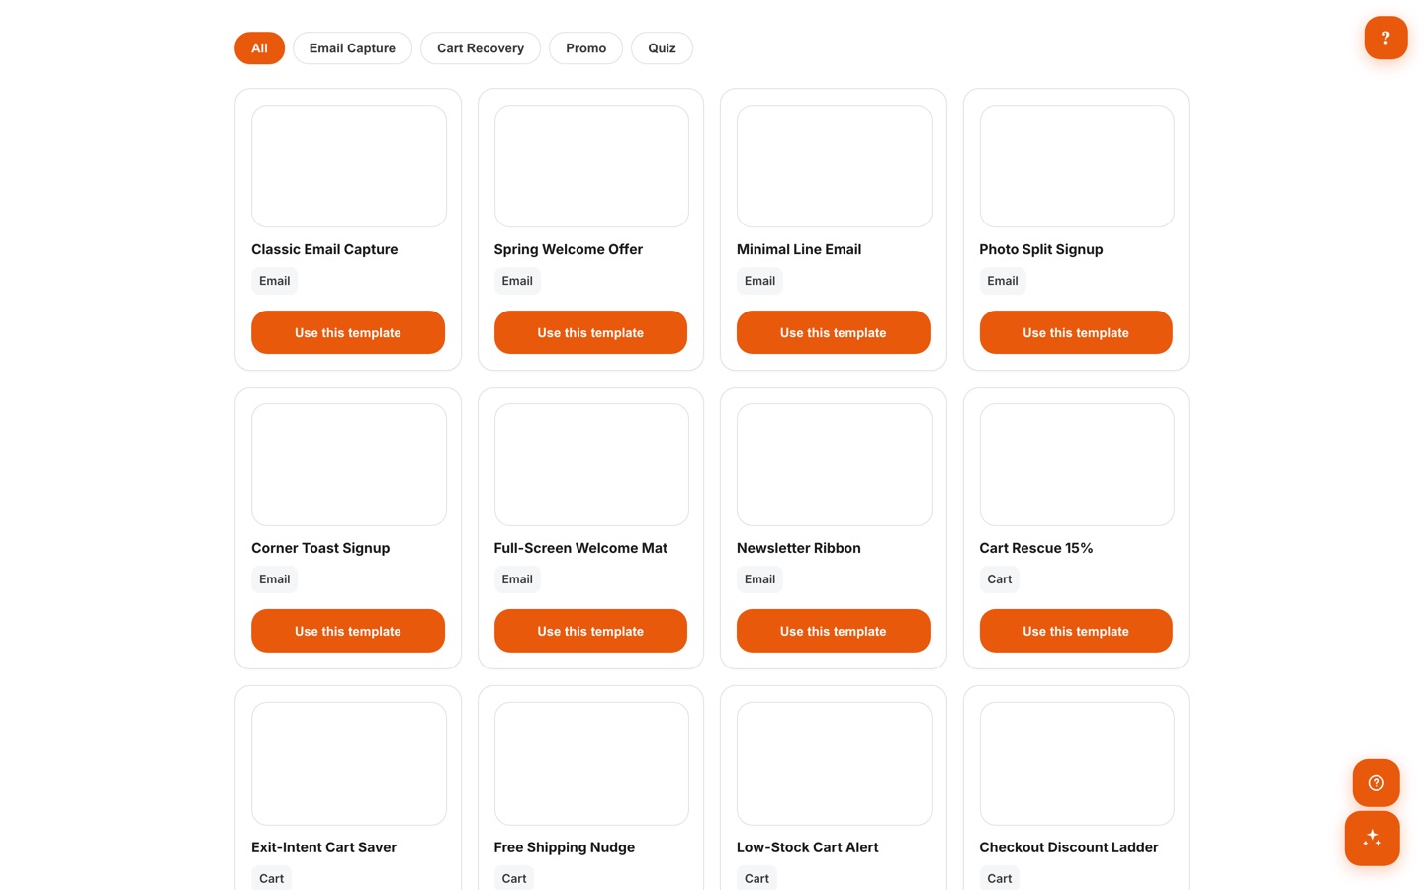
Task: Click the Newsletter Ribbon title
Action: pyautogui.click(x=799, y=548)
